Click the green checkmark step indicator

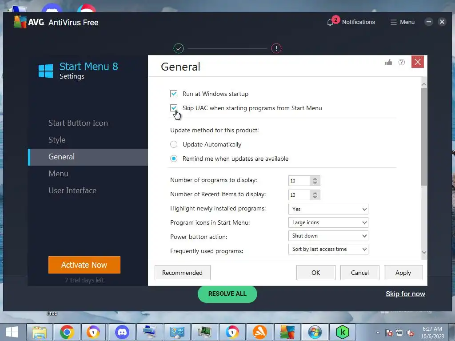pyautogui.click(x=179, y=48)
